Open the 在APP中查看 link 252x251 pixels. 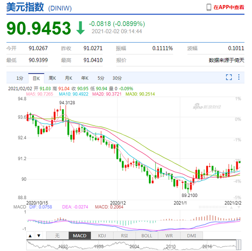229,7
